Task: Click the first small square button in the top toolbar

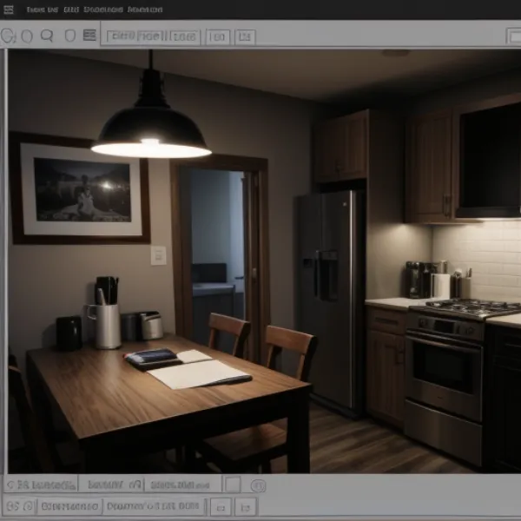Action: [218, 36]
